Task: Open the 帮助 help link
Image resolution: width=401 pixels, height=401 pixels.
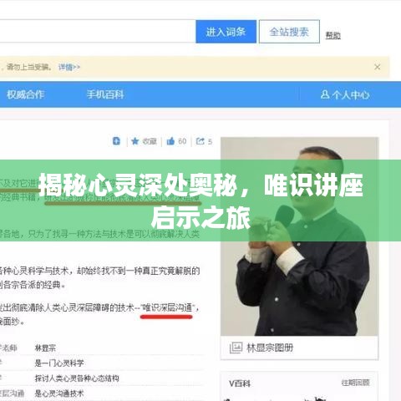Action: [332, 35]
